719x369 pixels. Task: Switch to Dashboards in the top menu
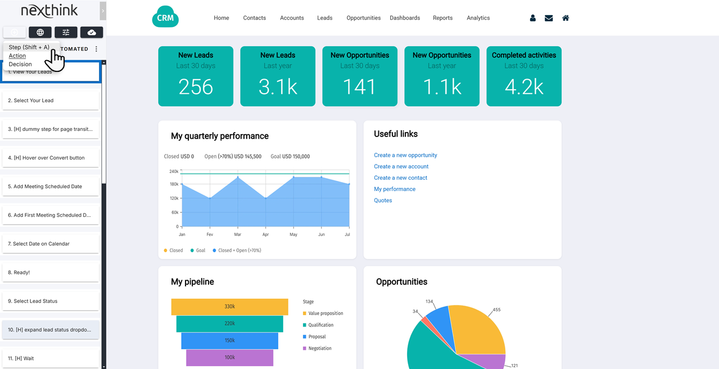[x=405, y=18]
